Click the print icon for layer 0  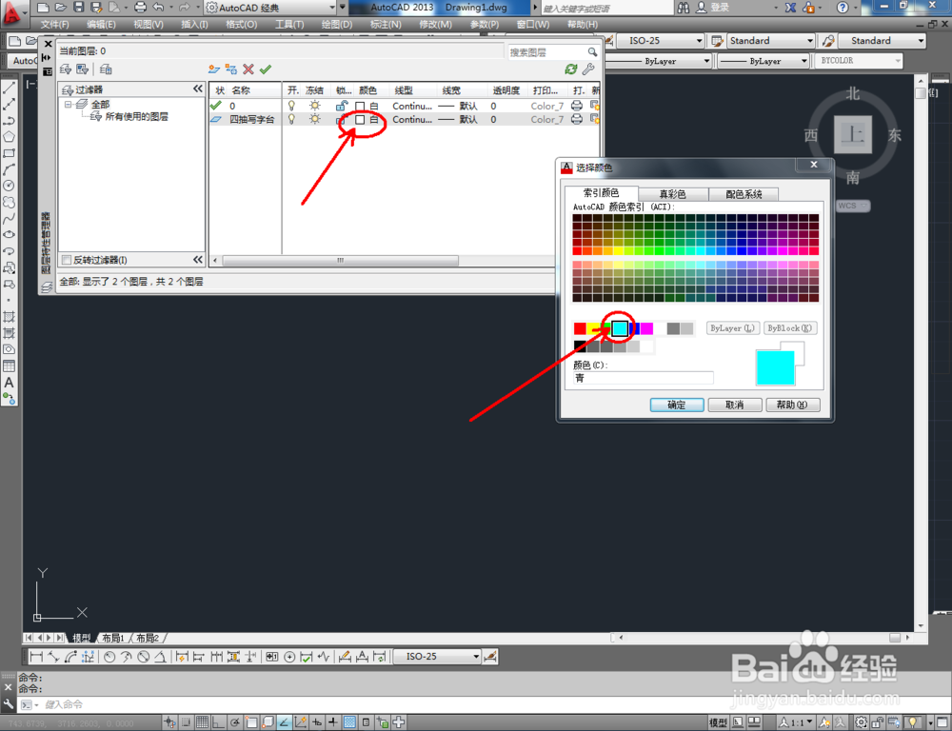577,106
